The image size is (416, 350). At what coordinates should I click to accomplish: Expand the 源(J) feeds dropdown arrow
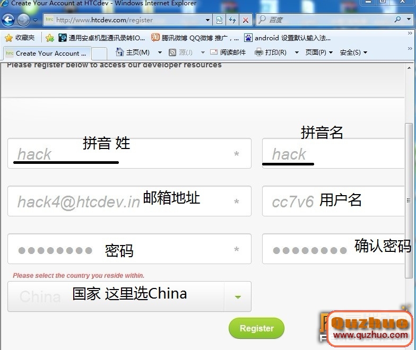point(203,52)
